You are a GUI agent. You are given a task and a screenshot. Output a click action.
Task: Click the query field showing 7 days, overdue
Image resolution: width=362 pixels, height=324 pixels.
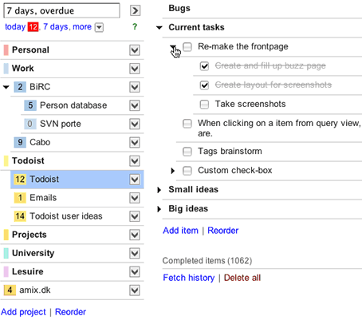click(x=61, y=10)
